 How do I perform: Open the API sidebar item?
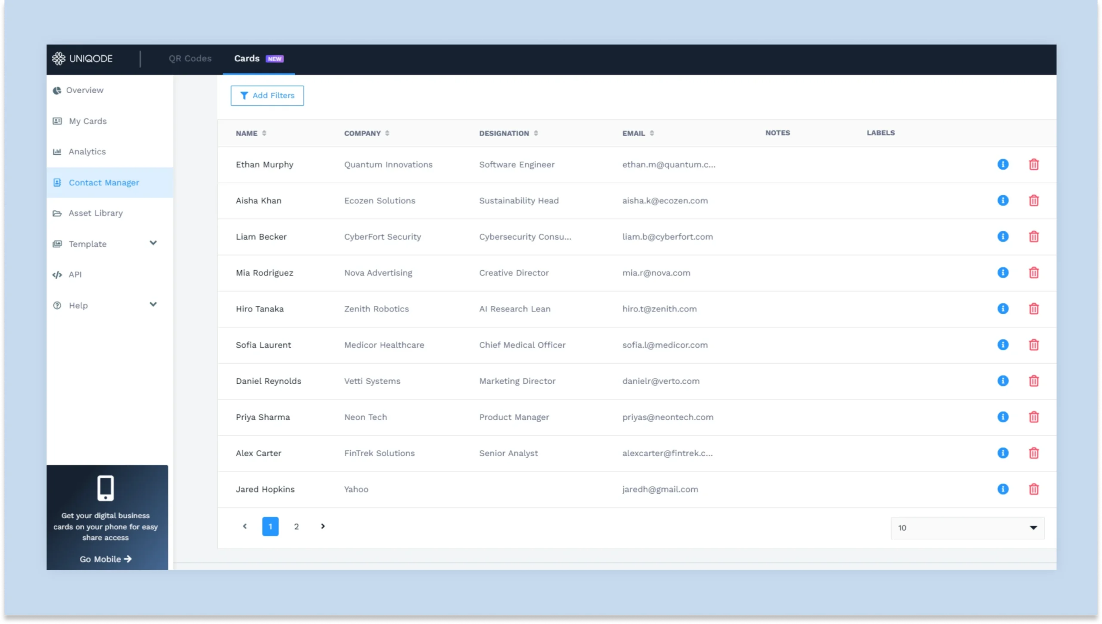(x=75, y=274)
